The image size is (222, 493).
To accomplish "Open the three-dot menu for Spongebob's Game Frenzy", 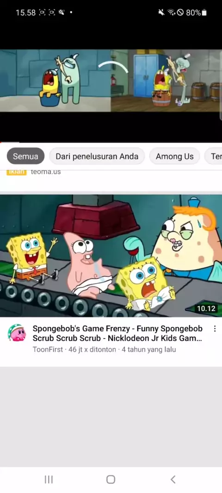I will pos(215,329).
